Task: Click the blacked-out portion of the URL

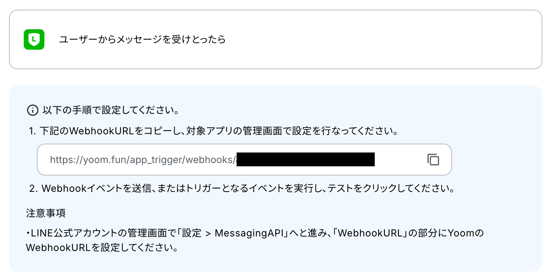Action: point(306,159)
